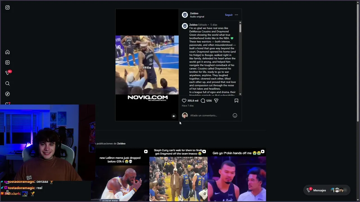360x202 pixels.
Task: Open notifications heart icon in sidebar
Action: point(8,104)
